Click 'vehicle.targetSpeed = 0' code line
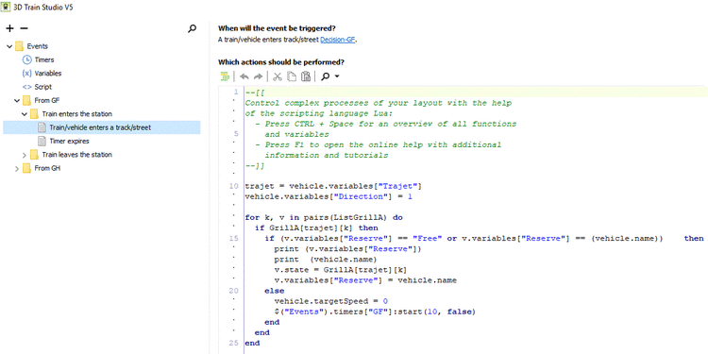 [331, 301]
